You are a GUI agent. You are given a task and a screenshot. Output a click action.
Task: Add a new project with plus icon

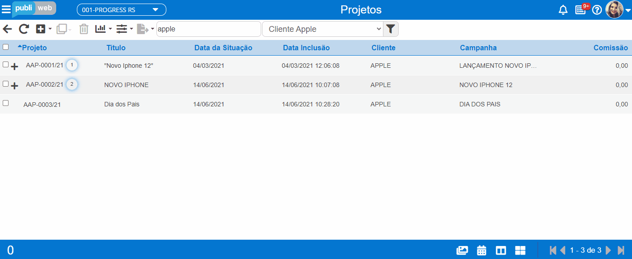pyautogui.click(x=40, y=29)
